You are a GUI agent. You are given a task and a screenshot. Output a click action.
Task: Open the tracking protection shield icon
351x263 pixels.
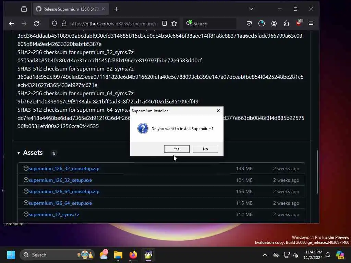55,24
